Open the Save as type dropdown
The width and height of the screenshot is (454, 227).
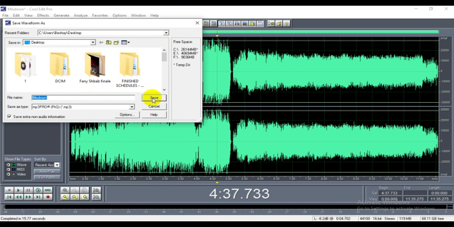point(132,107)
